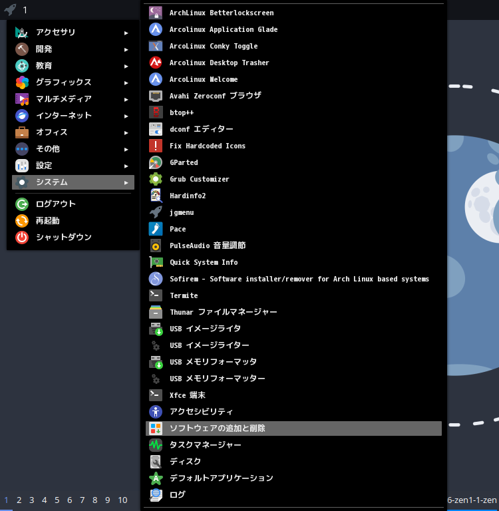Expand グラフィックス submenu arrow

[126, 83]
